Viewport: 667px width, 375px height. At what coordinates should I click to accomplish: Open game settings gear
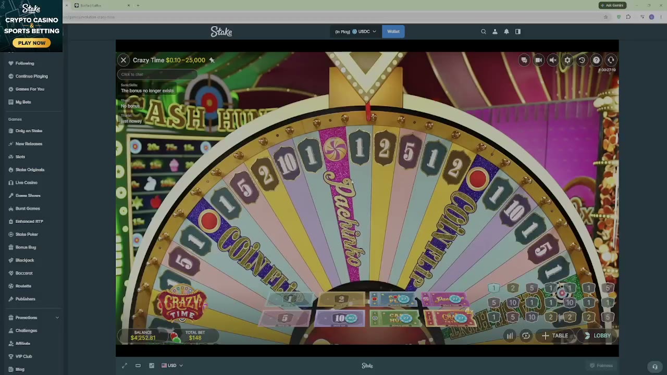pyautogui.click(x=567, y=60)
